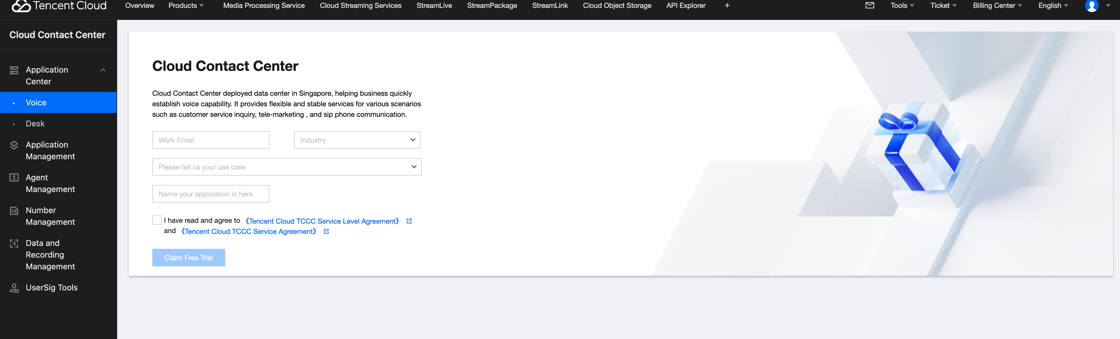This screenshot has width=1120, height=339.
Task: Open the Industry dropdown
Action: pos(357,140)
